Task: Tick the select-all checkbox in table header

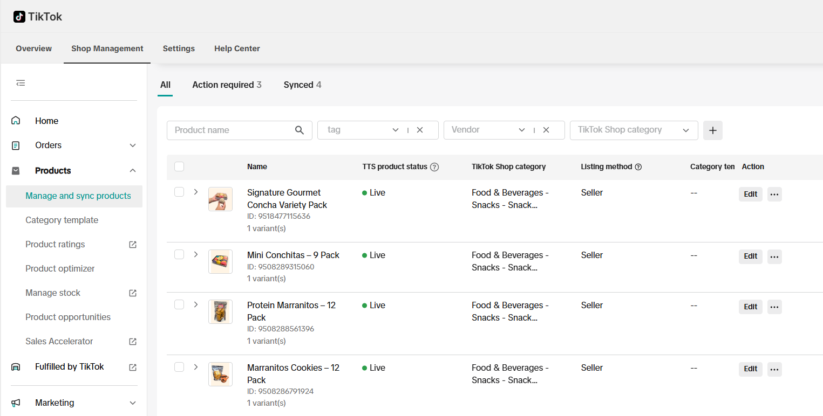Action: [x=179, y=167]
